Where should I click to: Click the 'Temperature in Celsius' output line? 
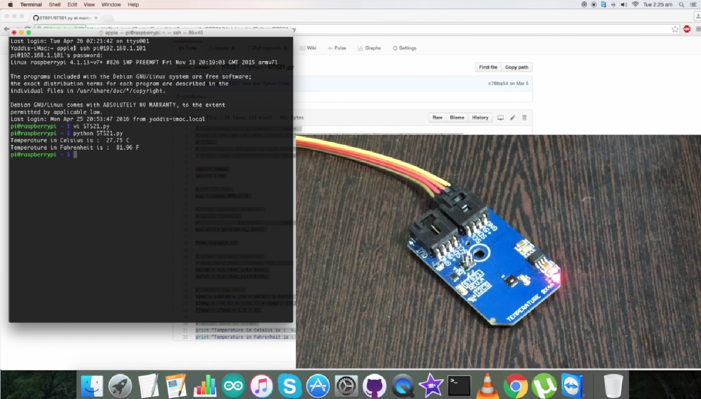(70, 140)
